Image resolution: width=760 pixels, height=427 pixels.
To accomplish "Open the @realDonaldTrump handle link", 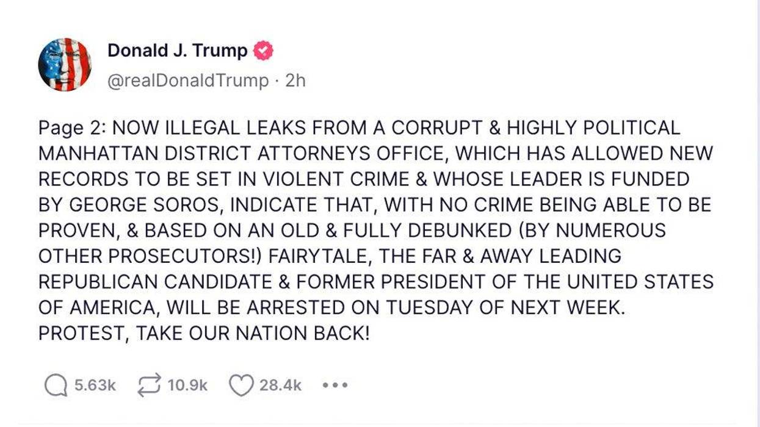I will pyautogui.click(x=189, y=79).
